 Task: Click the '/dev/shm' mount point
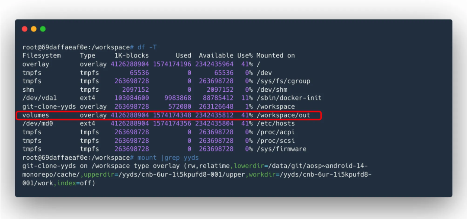[x=272, y=90]
